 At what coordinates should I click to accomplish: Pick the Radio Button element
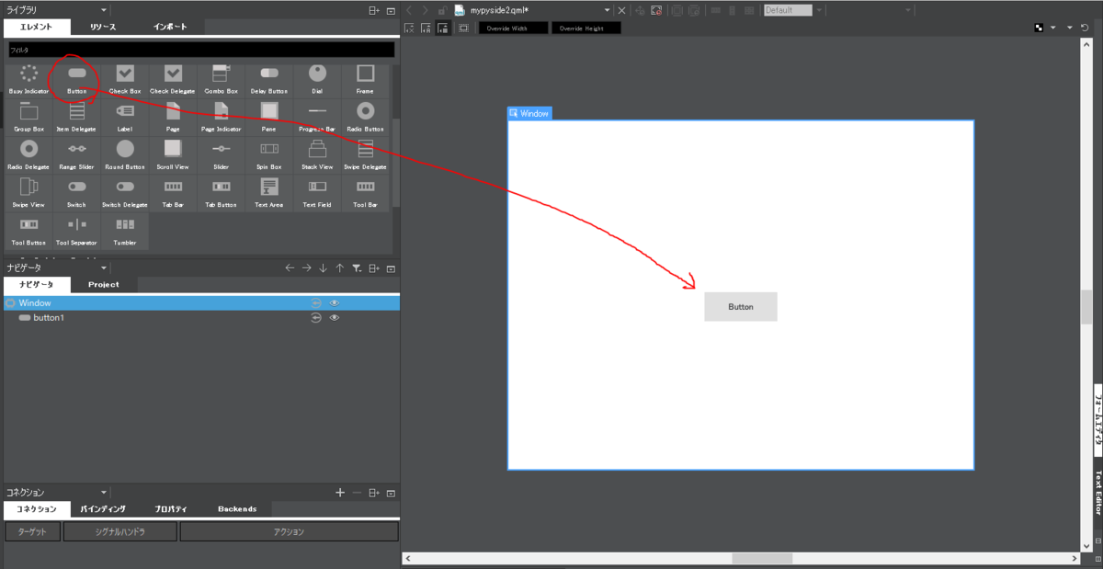click(x=365, y=118)
